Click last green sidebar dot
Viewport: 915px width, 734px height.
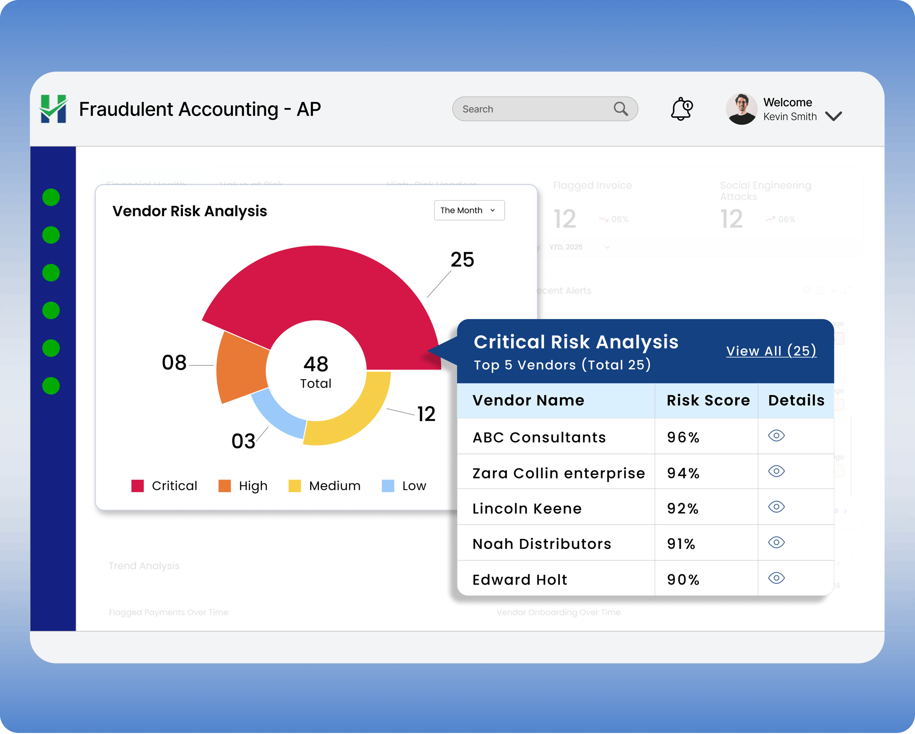pyautogui.click(x=51, y=386)
